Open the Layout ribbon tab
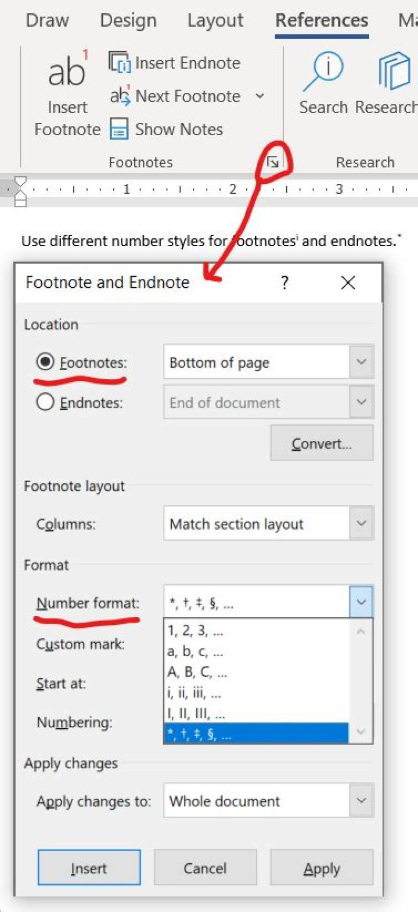Screen dimensions: 418x912 click(x=215, y=20)
